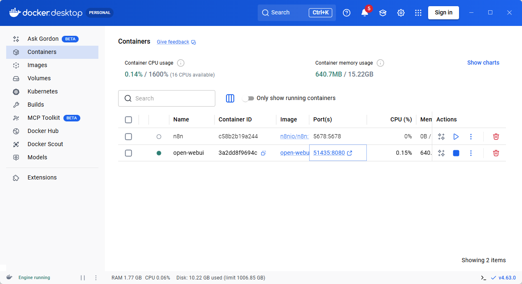Open open-webui image link

click(x=294, y=153)
